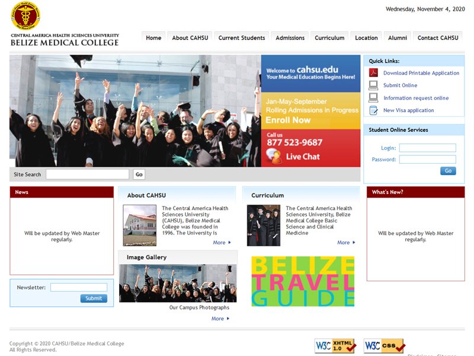Image resolution: width=474 pixels, height=356 pixels.
Task: Open the About CAHSU menu item
Action: (190, 38)
